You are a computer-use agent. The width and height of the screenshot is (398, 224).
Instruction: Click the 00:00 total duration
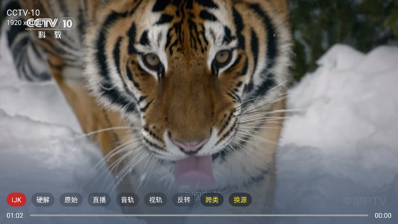pos(383,215)
